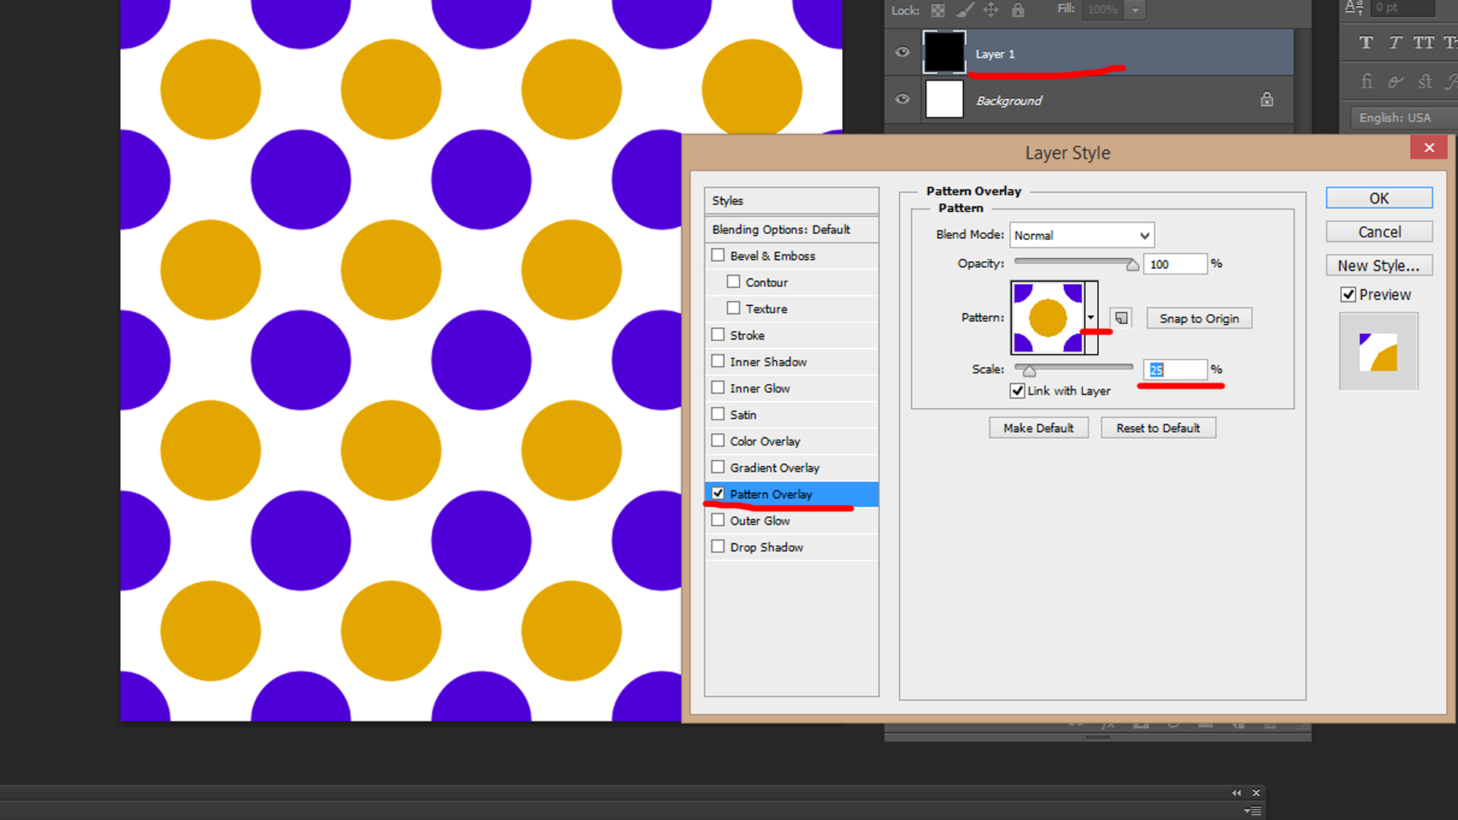Close the Layer Style dialog
Screen dimensions: 1458x820
click(x=1429, y=147)
